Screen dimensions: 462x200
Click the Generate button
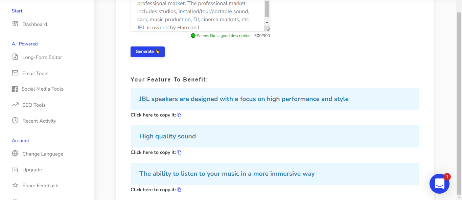click(x=147, y=52)
